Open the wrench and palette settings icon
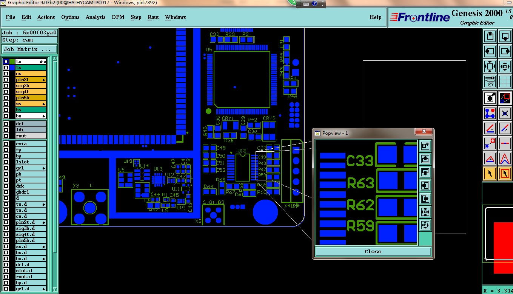 pyautogui.click(x=490, y=81)
